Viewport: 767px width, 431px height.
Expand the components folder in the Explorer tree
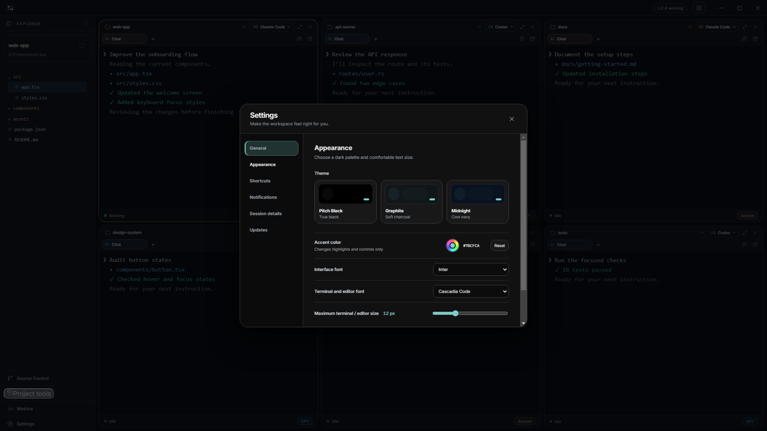(48, 108)
